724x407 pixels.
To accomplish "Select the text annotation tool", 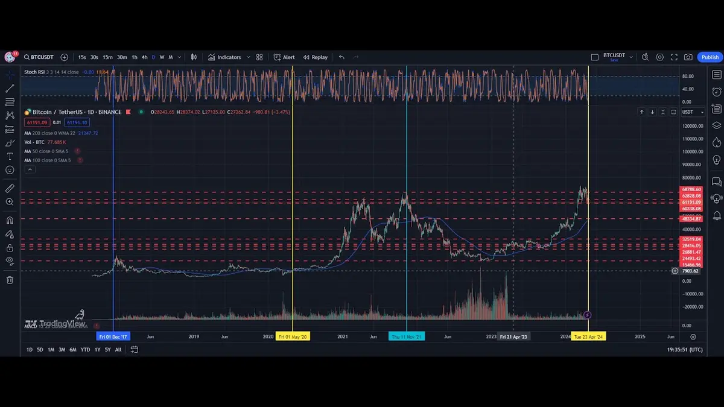I will [x=9, y=156].
